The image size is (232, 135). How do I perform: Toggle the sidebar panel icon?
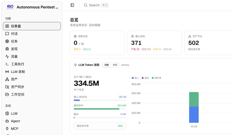(x=72, y=5)
